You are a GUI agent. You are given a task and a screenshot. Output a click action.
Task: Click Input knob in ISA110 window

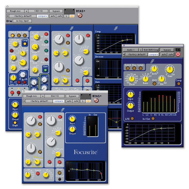72,119
